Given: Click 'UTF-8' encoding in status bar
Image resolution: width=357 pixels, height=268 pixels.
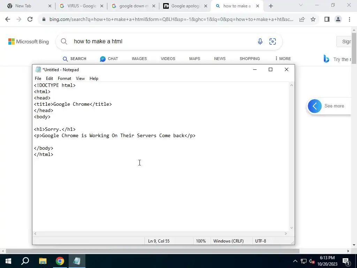Looking at the screenshot, I should click(261, 241).
